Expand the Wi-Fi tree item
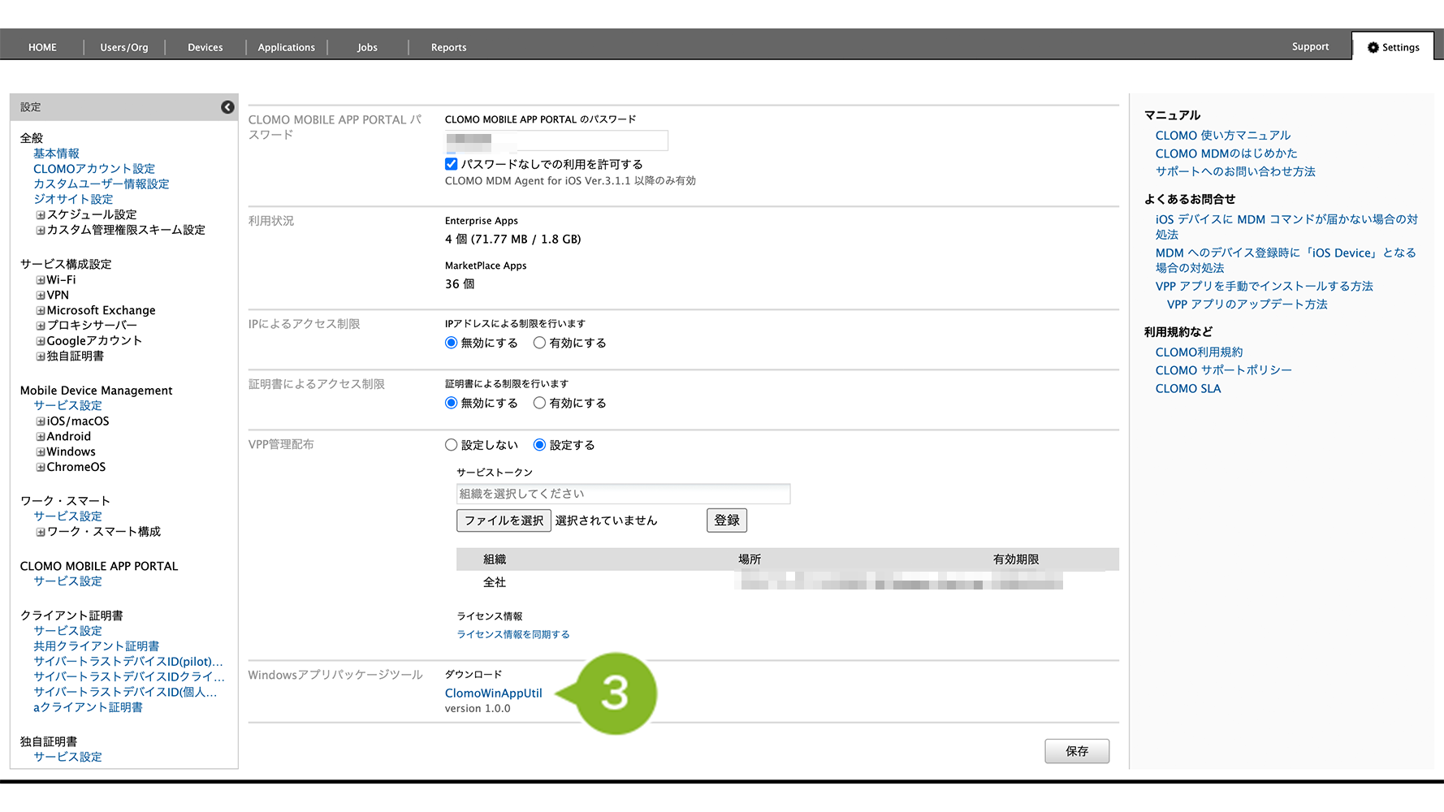1444x812 pixels. point(40,280)
